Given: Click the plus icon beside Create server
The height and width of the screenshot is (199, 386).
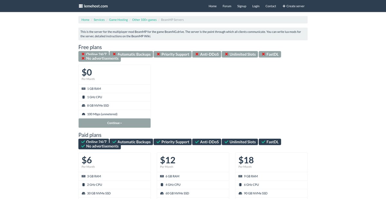Looking at the screenshot, I should coord(284,6).
